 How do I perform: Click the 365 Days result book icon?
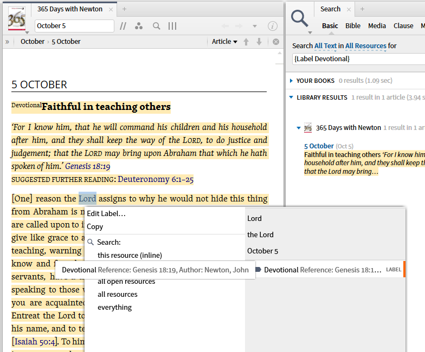pyautogui.click(x=308, y=128)
